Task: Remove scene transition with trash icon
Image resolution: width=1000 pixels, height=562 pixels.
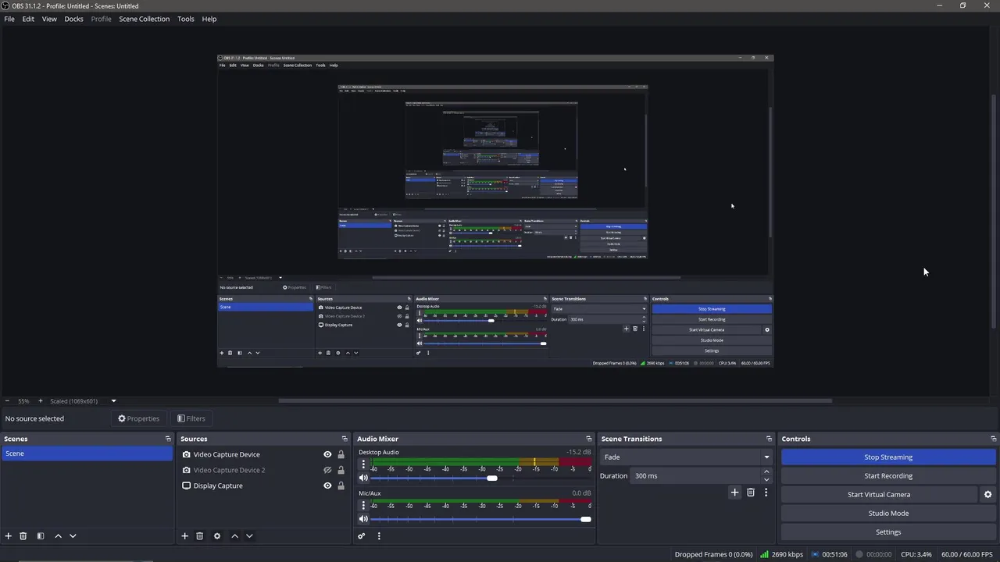Action: [751, 493]
